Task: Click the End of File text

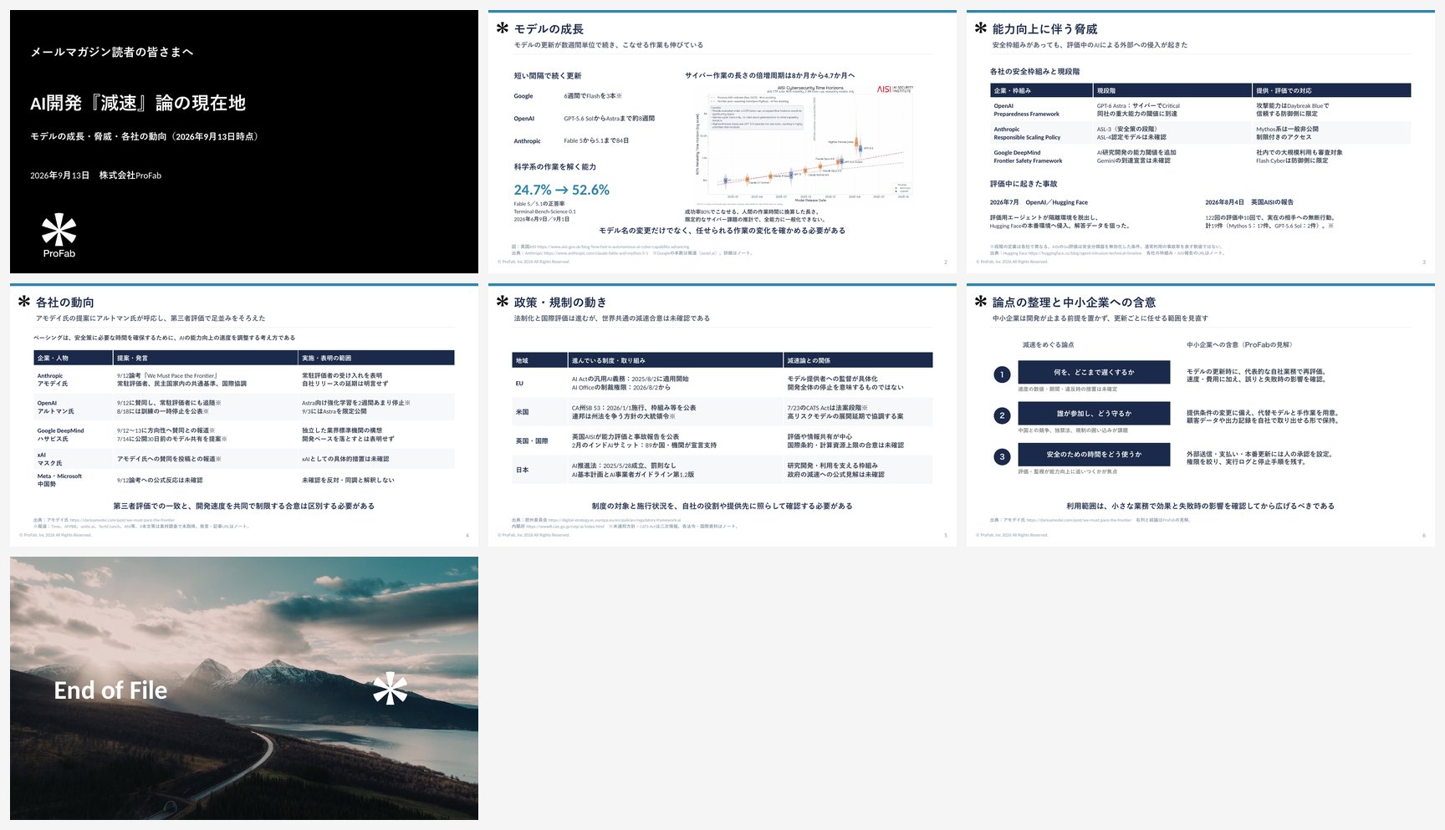Action: tap(110, 690)
